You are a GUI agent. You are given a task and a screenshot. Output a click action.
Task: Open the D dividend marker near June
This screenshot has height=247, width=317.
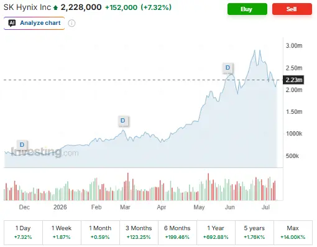tap(227, 68)
